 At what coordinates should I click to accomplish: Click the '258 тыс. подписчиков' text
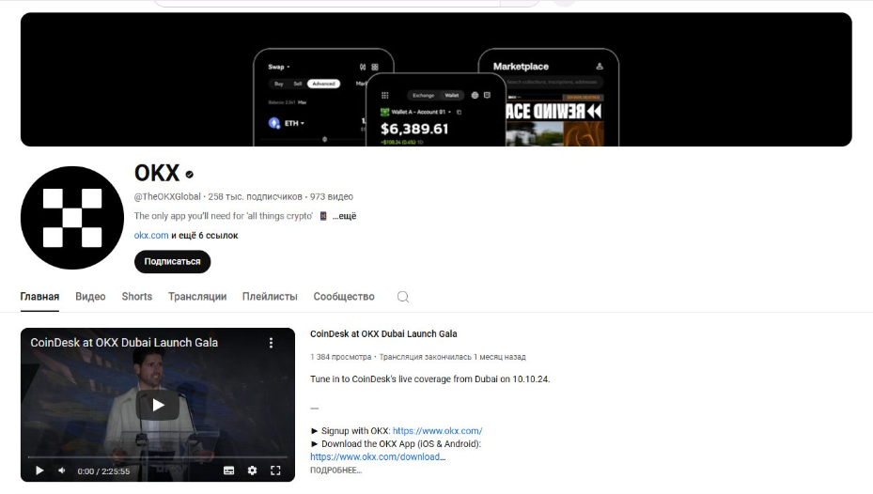coord(255,196)
